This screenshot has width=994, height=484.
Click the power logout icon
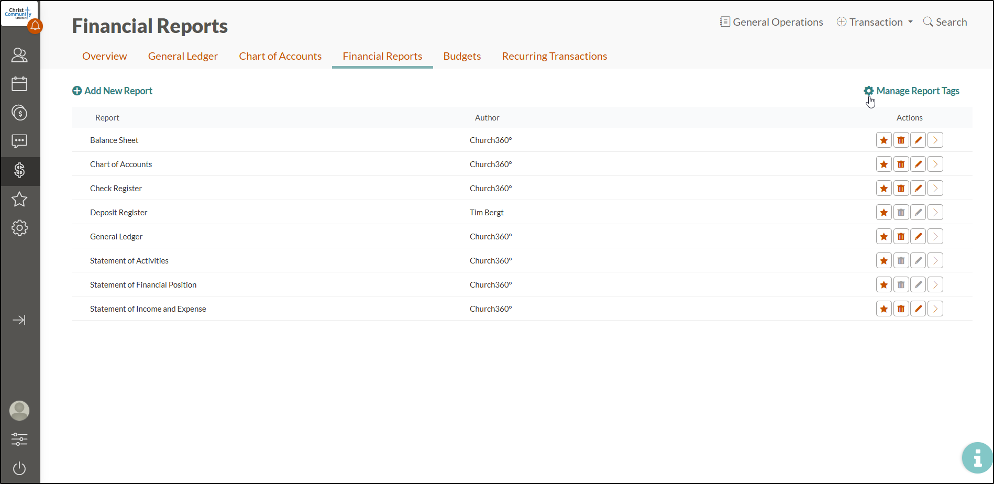coord(19,468)
